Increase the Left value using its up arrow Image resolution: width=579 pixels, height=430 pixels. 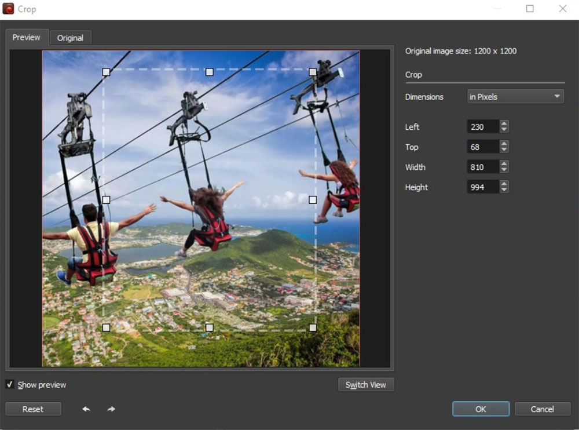pos(504,123)
